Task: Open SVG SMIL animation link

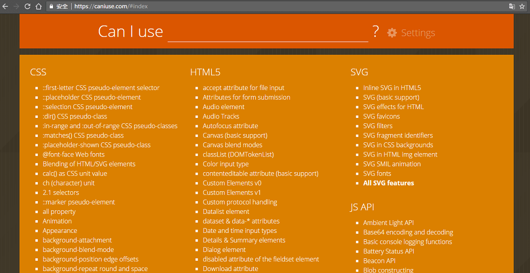Action: click(392, 164)
